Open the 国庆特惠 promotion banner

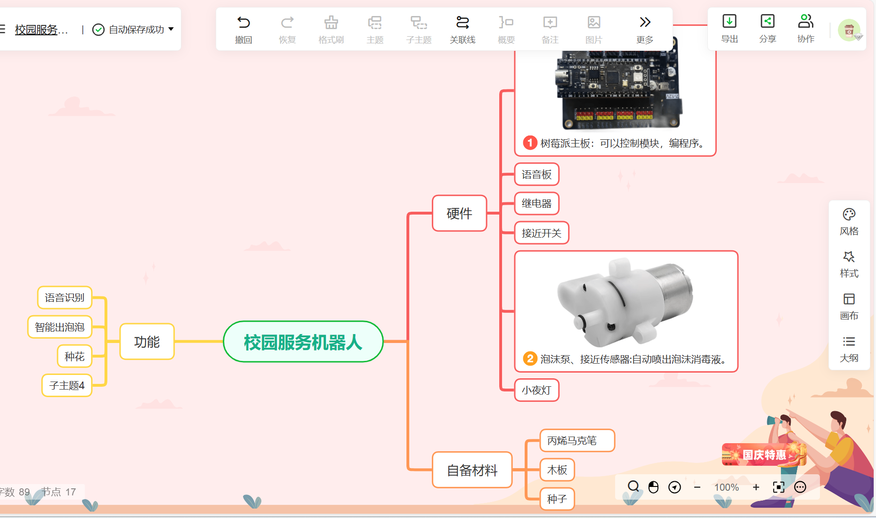(x=763, y=454)
